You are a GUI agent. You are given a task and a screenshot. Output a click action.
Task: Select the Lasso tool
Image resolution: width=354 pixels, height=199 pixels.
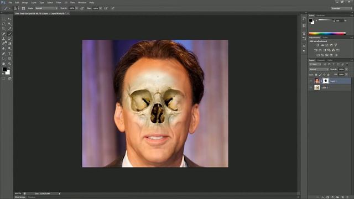[3, 24]
